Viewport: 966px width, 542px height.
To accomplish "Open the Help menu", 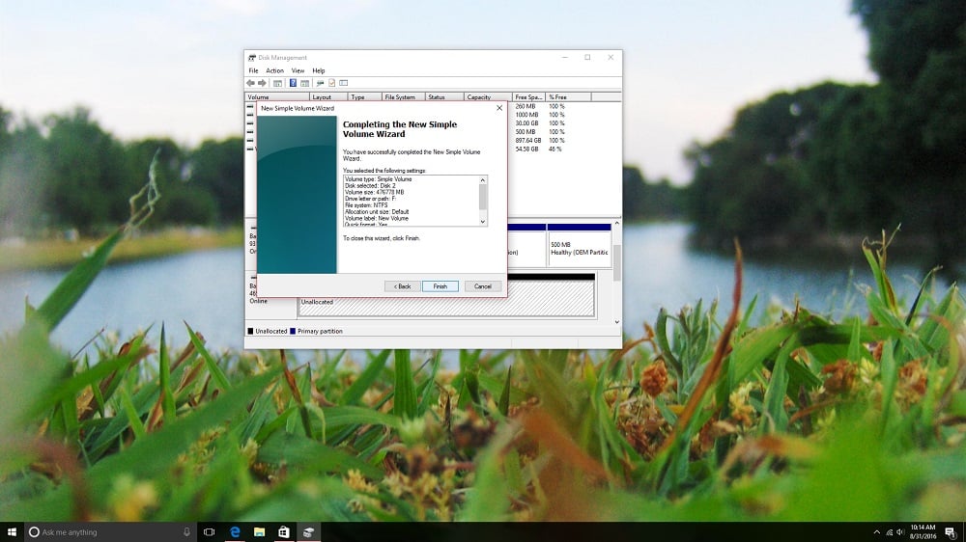I will point(318,70).
